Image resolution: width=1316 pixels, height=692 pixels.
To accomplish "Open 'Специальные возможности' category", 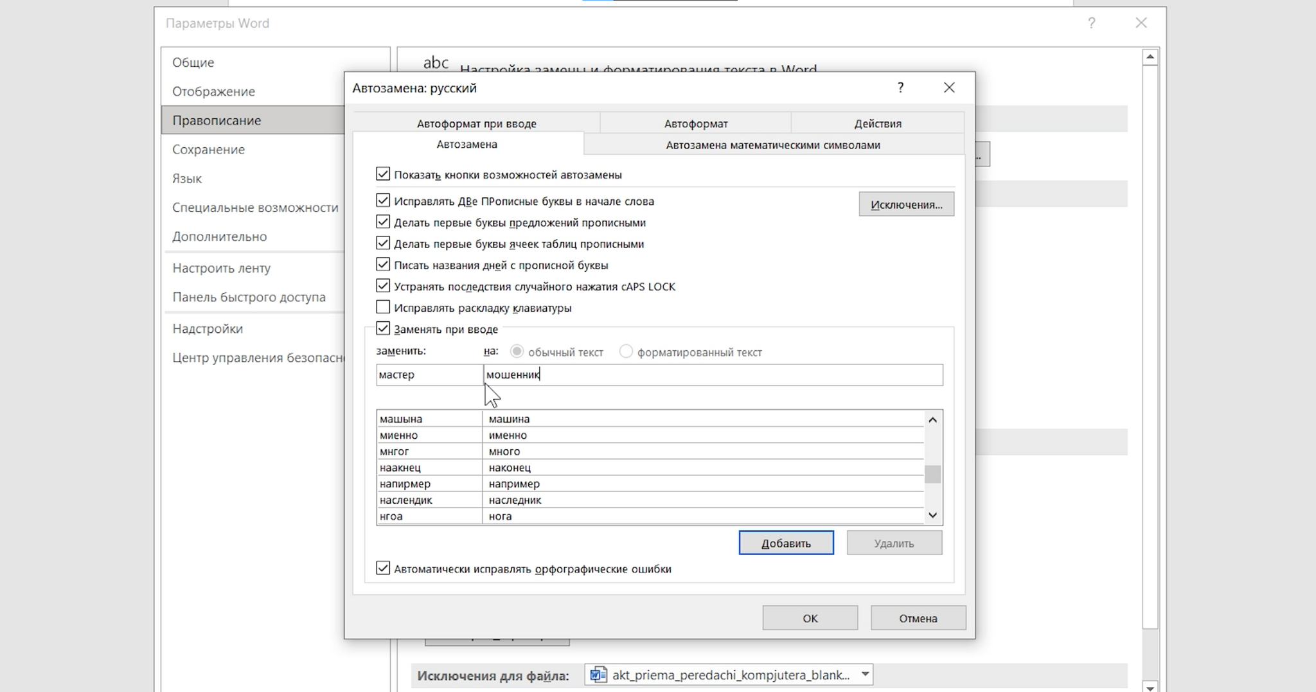I will click(253, 208).
